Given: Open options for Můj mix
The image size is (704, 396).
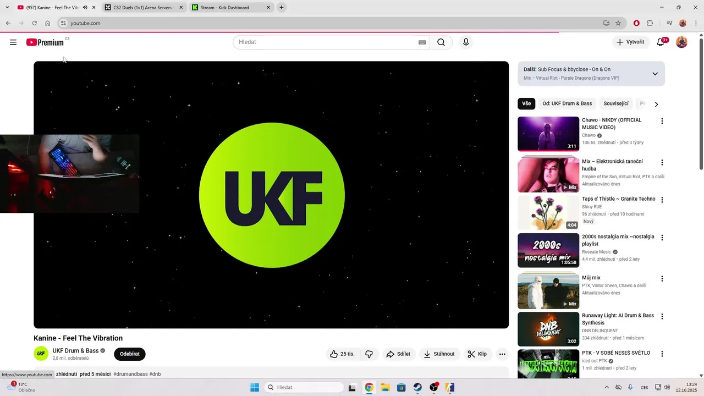Looking at the screenshot, I should click(x=662, y=279).
